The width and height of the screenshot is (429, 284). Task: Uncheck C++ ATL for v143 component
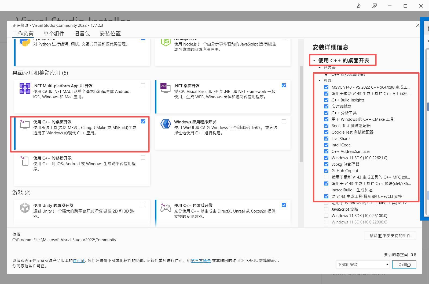(x=326, y=94)
